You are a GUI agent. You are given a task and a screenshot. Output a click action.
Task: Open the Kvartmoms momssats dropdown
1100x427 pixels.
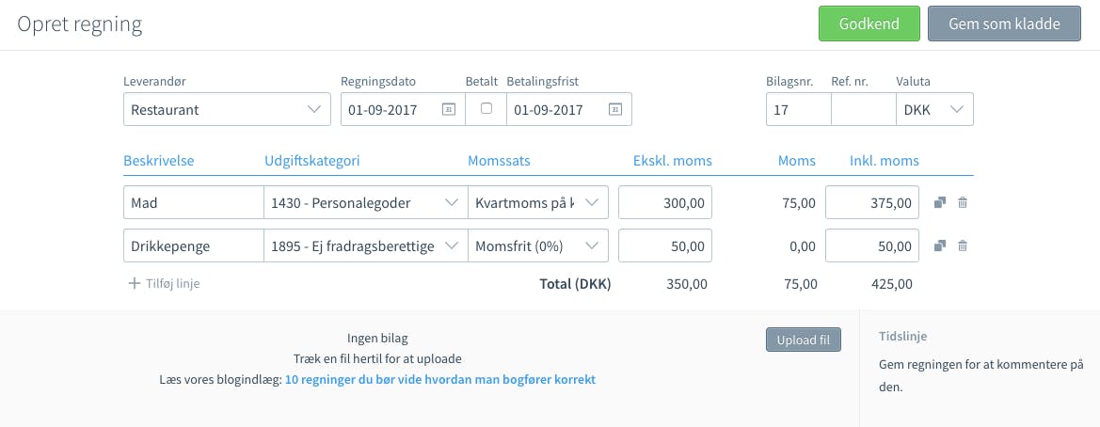pos(538,202)
